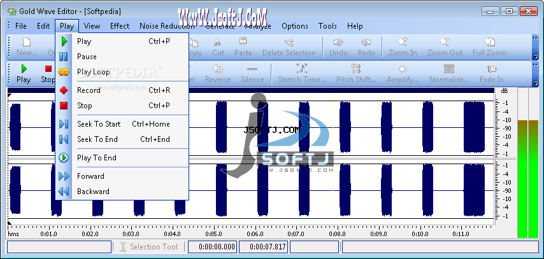Click the 0:11.0 mark on the time ruler
544x259 pixels.
click(x=461, y=234)
